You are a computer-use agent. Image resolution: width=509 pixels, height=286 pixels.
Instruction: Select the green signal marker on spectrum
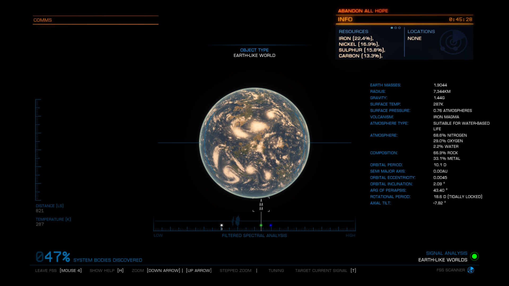point(261,225)
